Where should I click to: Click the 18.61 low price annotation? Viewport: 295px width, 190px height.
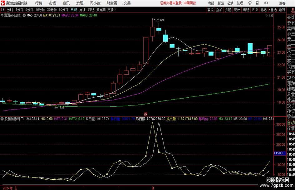62,108
